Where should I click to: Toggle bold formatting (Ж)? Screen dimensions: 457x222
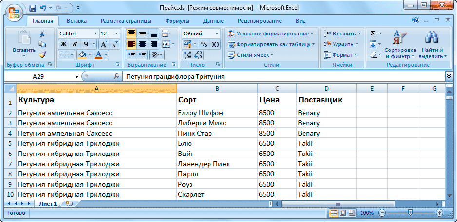point(63,44)
